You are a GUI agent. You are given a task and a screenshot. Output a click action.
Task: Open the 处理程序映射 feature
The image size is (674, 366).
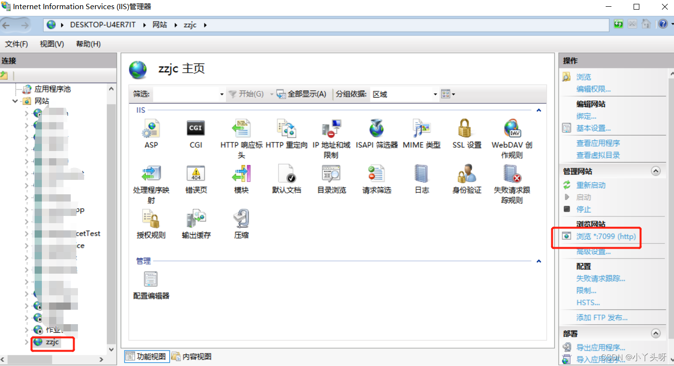click(151, 184)
